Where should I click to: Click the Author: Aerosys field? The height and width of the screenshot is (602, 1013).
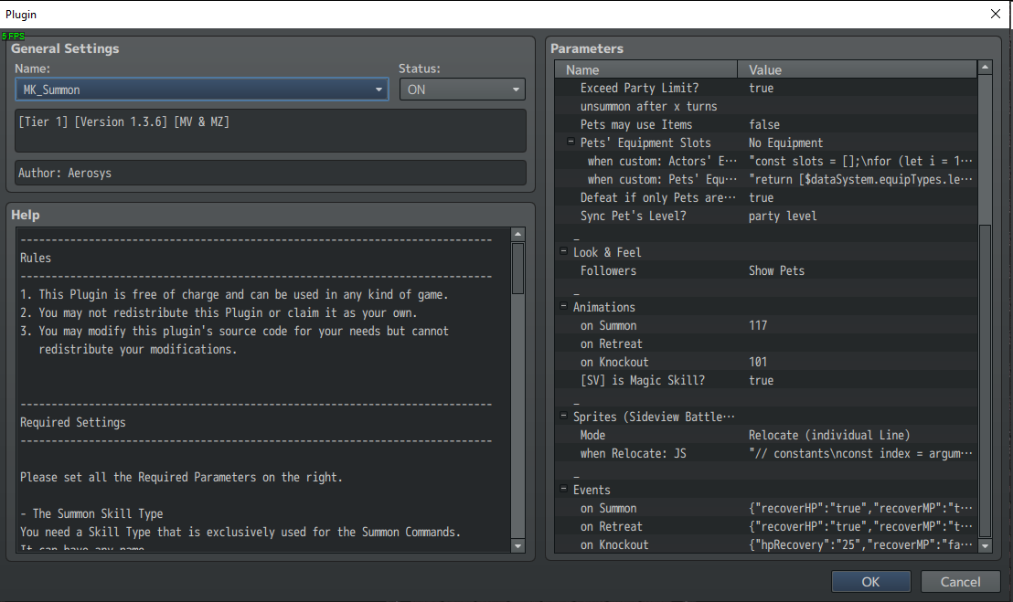pyautogui.click(x=271, y=173)
